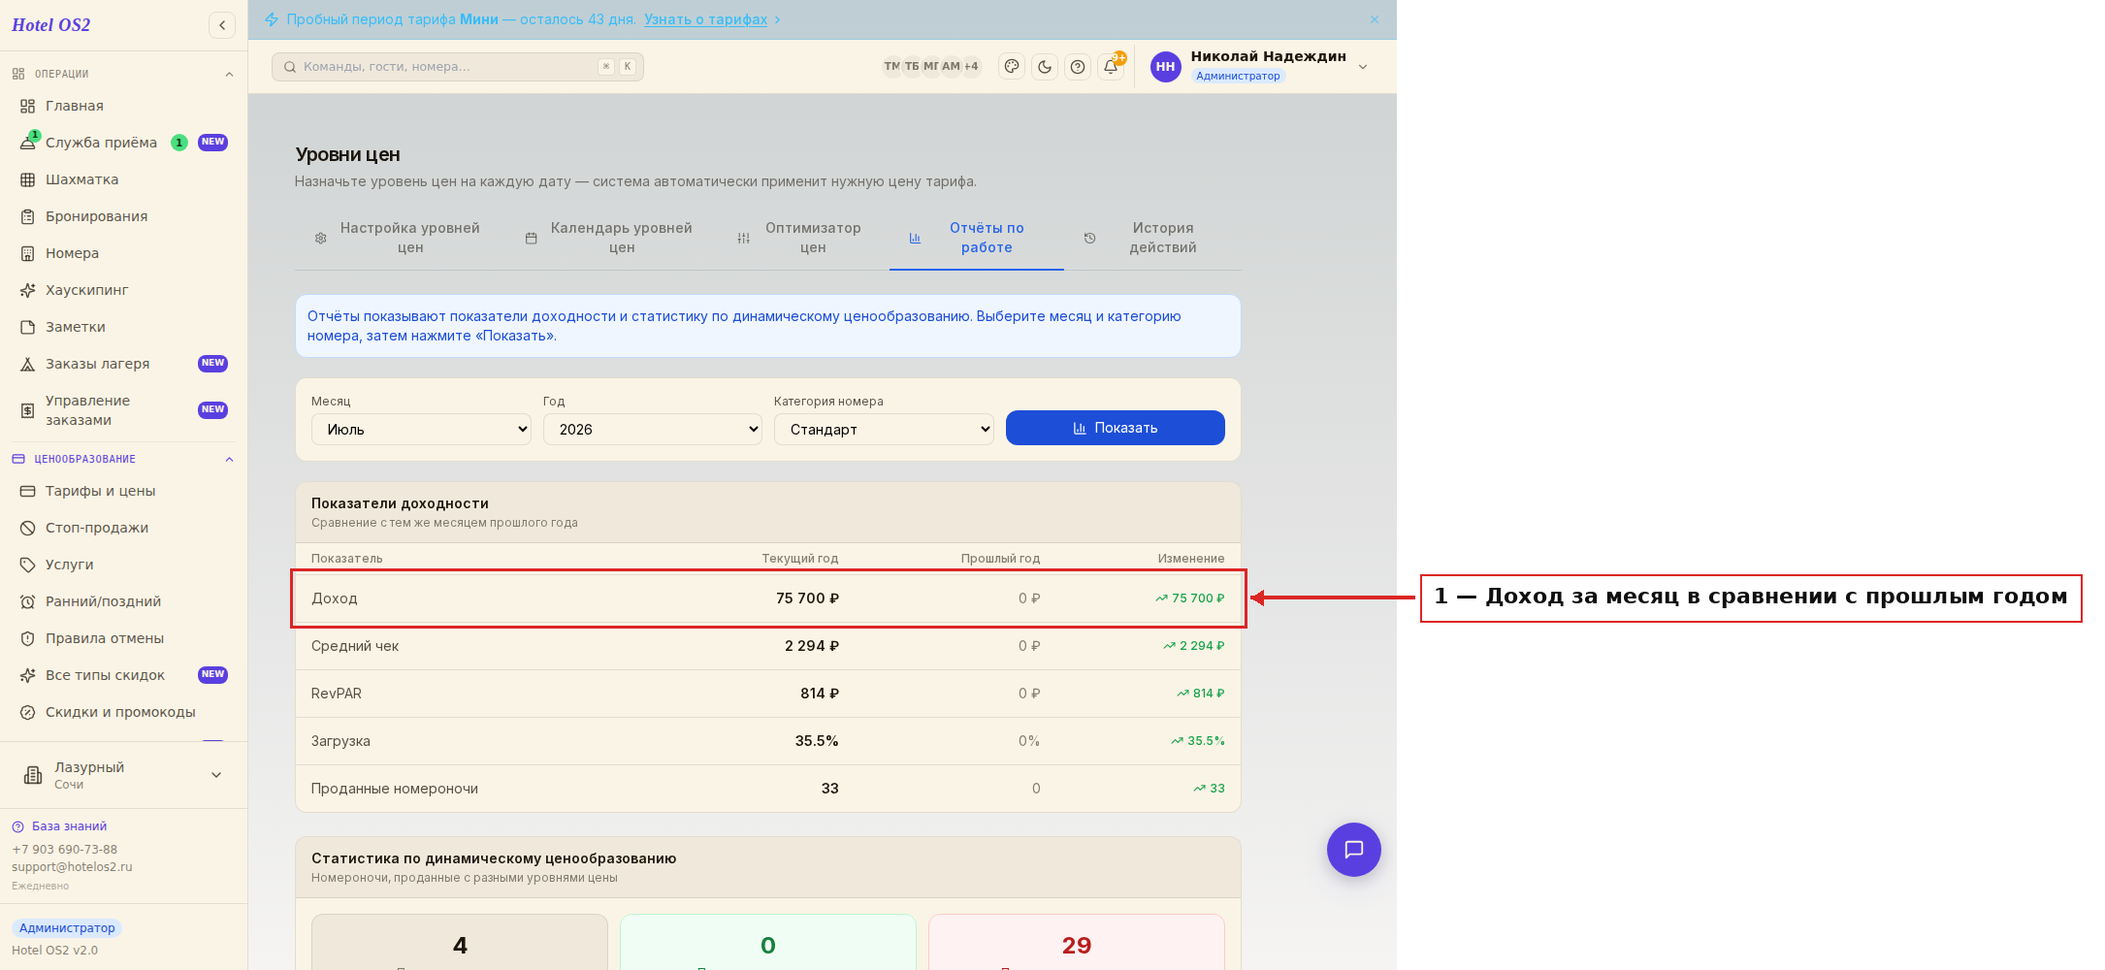Click the Управление заказами receipt icon
This screenshot has height=970, width=2105.
coord(28,410)
